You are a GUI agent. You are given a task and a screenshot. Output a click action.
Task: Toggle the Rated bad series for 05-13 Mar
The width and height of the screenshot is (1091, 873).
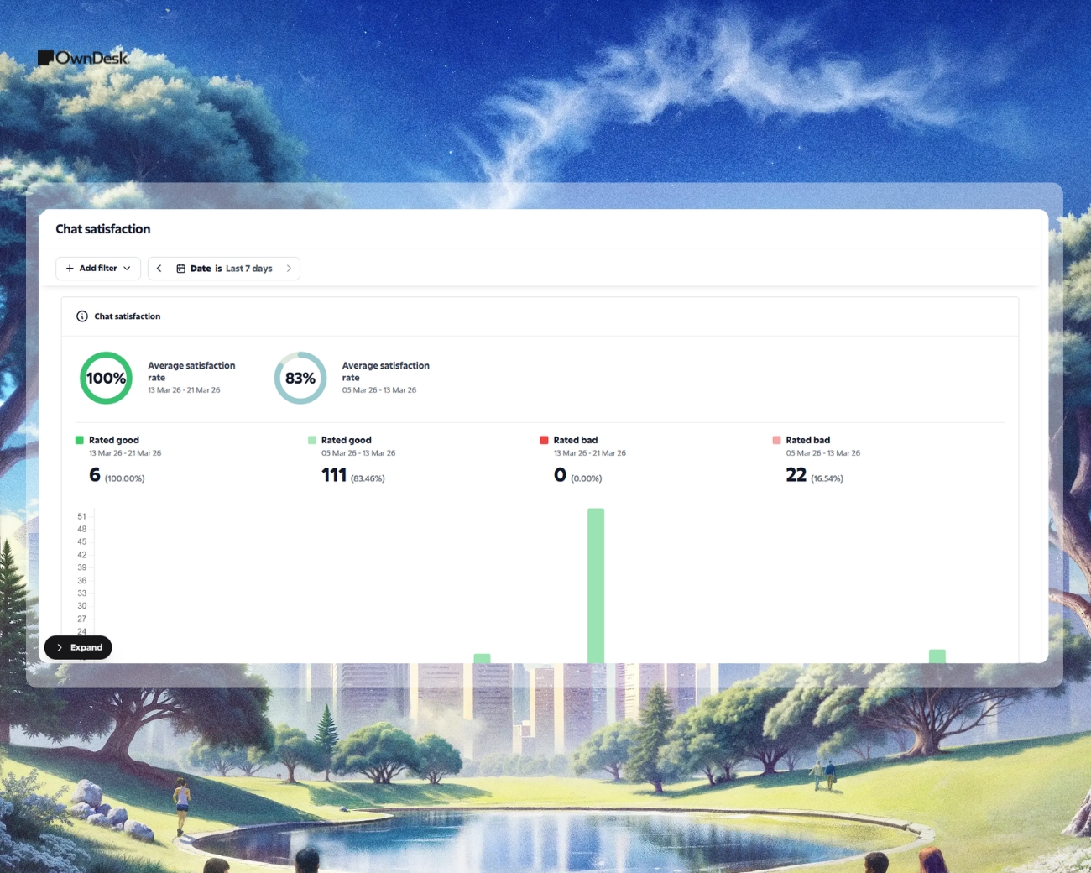(807, 440)
